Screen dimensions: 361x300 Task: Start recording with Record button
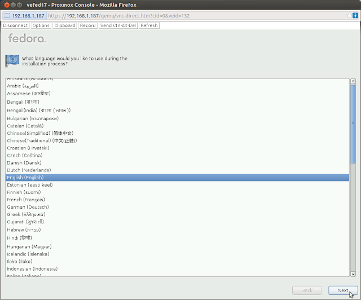click(x=87, y=25)
